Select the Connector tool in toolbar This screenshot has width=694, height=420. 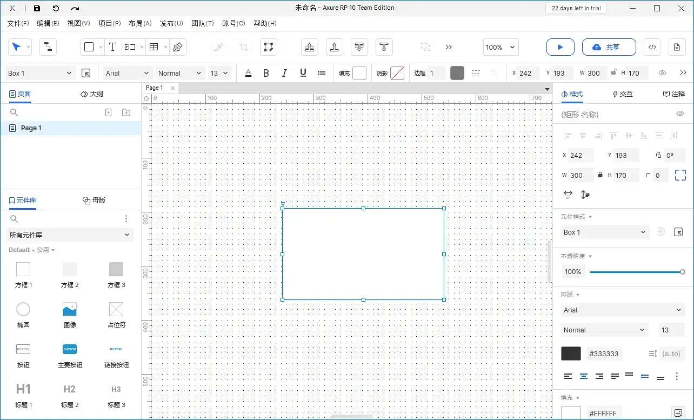tap(48, 47)
